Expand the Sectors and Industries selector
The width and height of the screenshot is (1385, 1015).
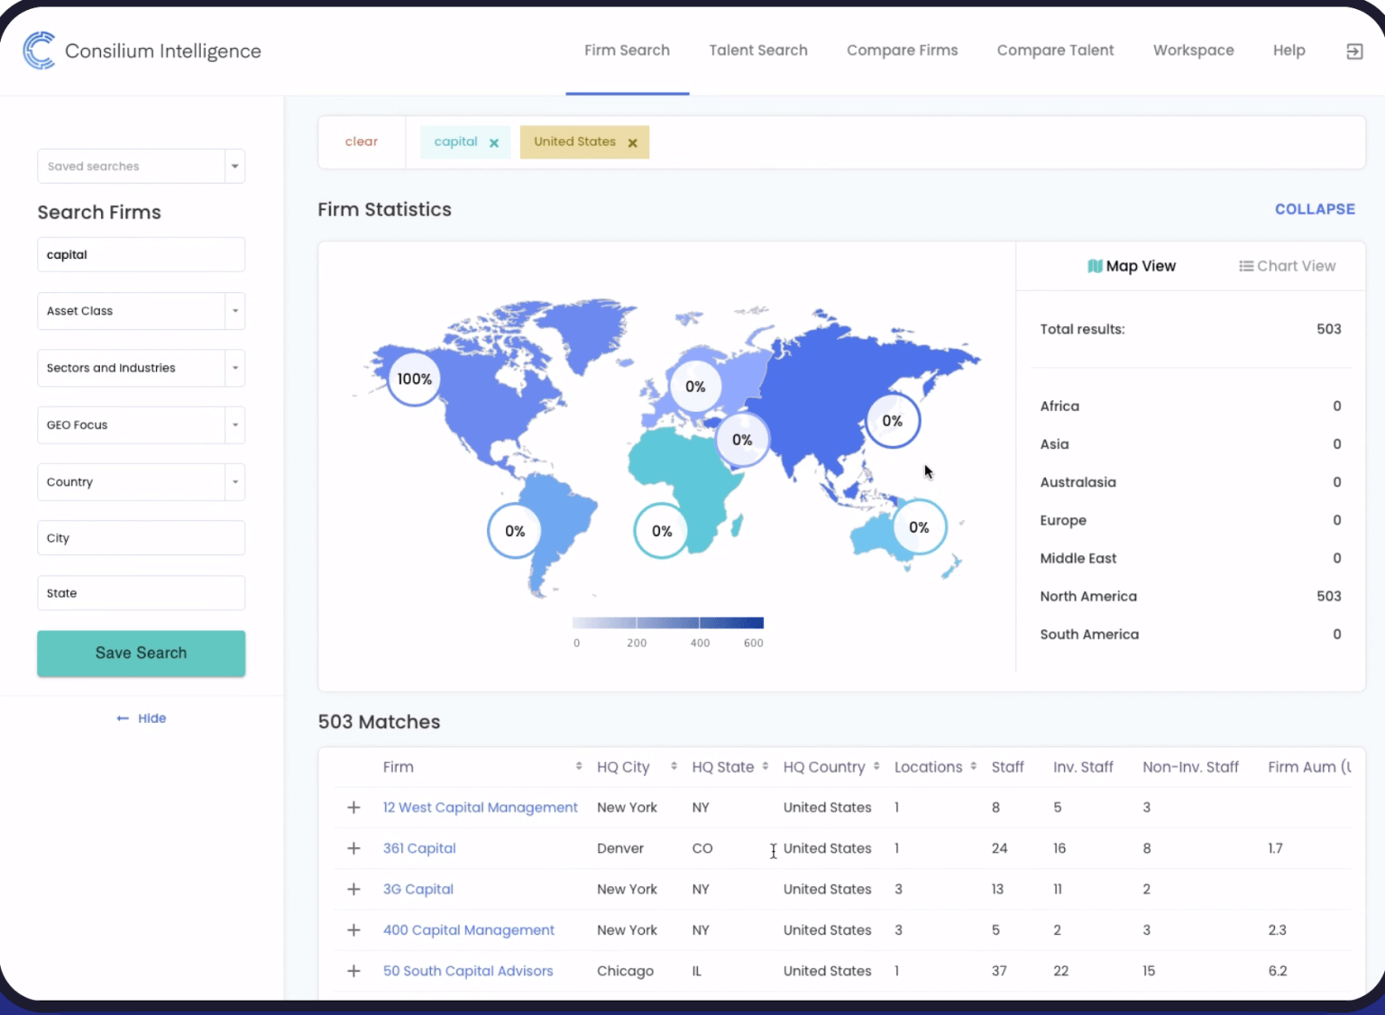234,368
